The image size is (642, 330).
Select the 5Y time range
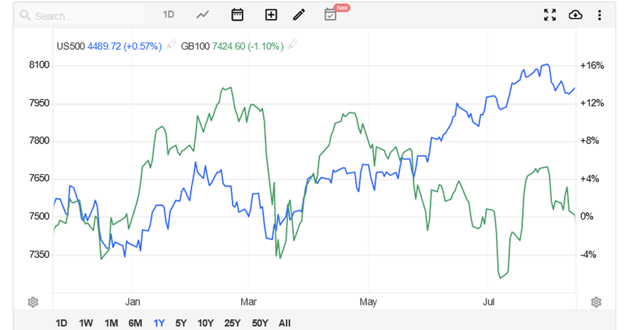pyautogui.click(x=181, y=323)
